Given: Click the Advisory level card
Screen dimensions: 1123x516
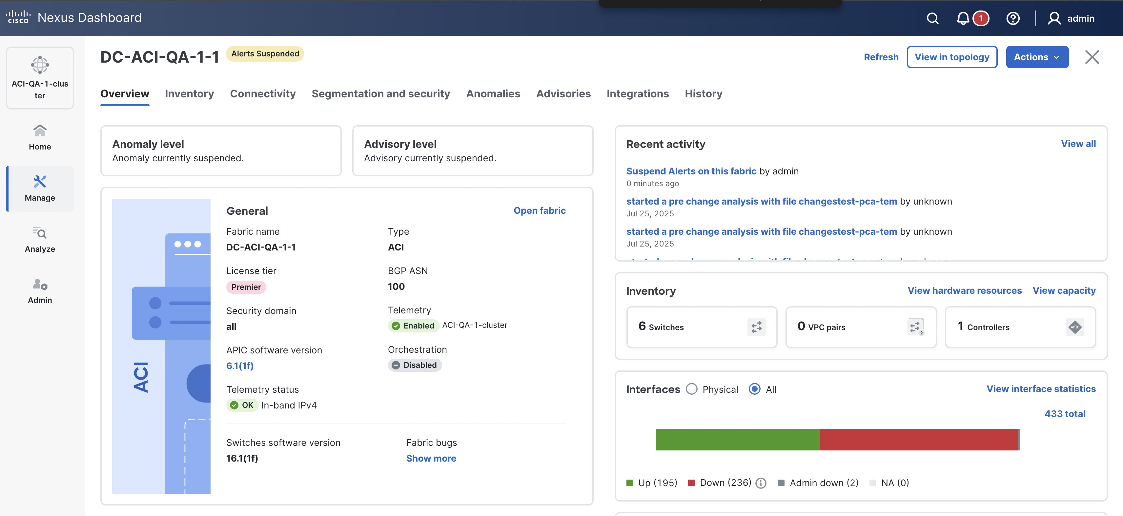Looking at the screenshot, I should [473, 151].
